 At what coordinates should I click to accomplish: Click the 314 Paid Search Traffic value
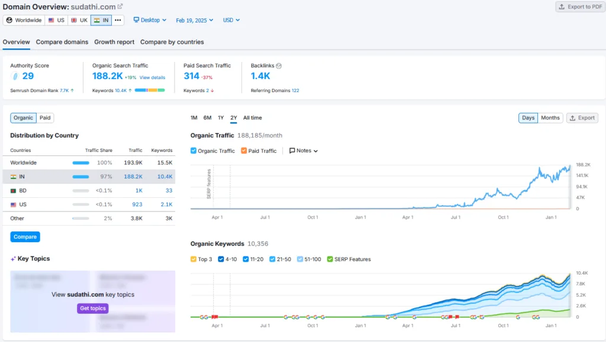coord(191,76)
